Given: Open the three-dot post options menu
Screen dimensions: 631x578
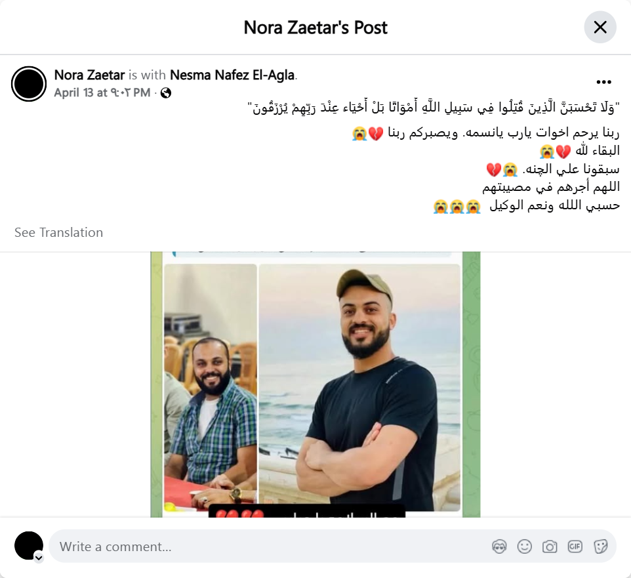Looking at the screenshot, I should pos(603,82).
